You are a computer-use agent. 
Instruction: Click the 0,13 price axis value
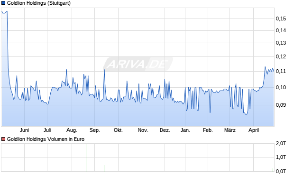click(x=281, y=43)
